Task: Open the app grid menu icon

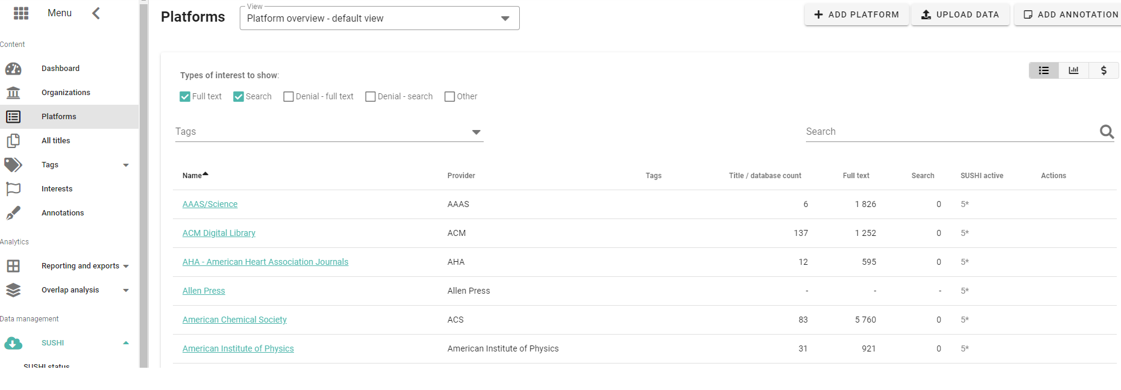Action: [x=21, y=13]
